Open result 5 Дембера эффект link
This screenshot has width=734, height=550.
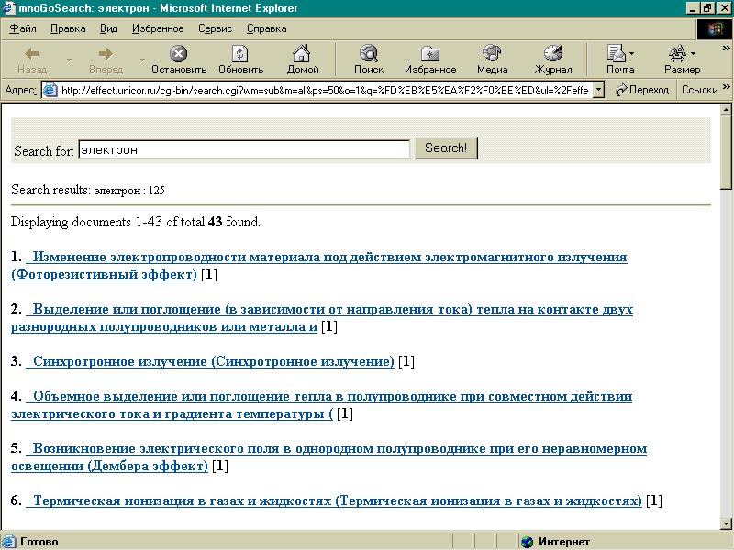pyautogui.click(x=328, y=457)
